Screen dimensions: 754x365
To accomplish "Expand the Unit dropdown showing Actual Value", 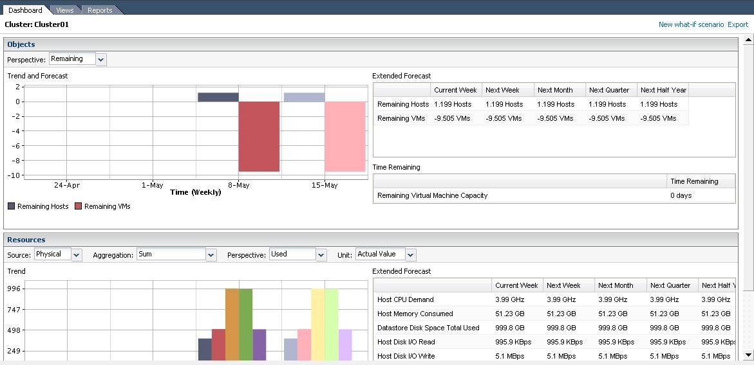I will click(x=411, y=255).
